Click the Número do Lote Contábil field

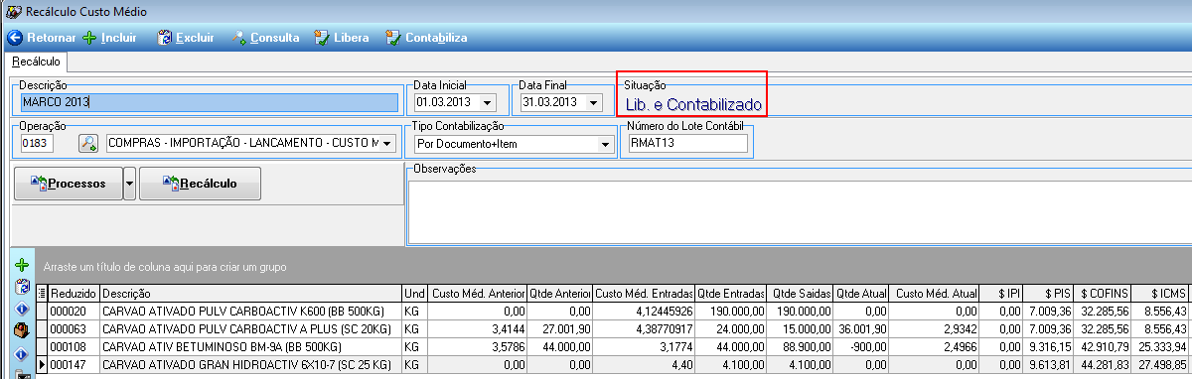(x=687, y=144)
